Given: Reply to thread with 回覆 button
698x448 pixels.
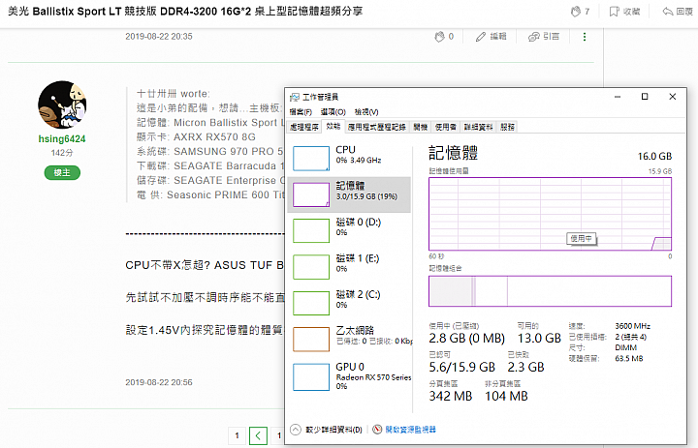Looking at the screenshot, I should pos(678,12).
